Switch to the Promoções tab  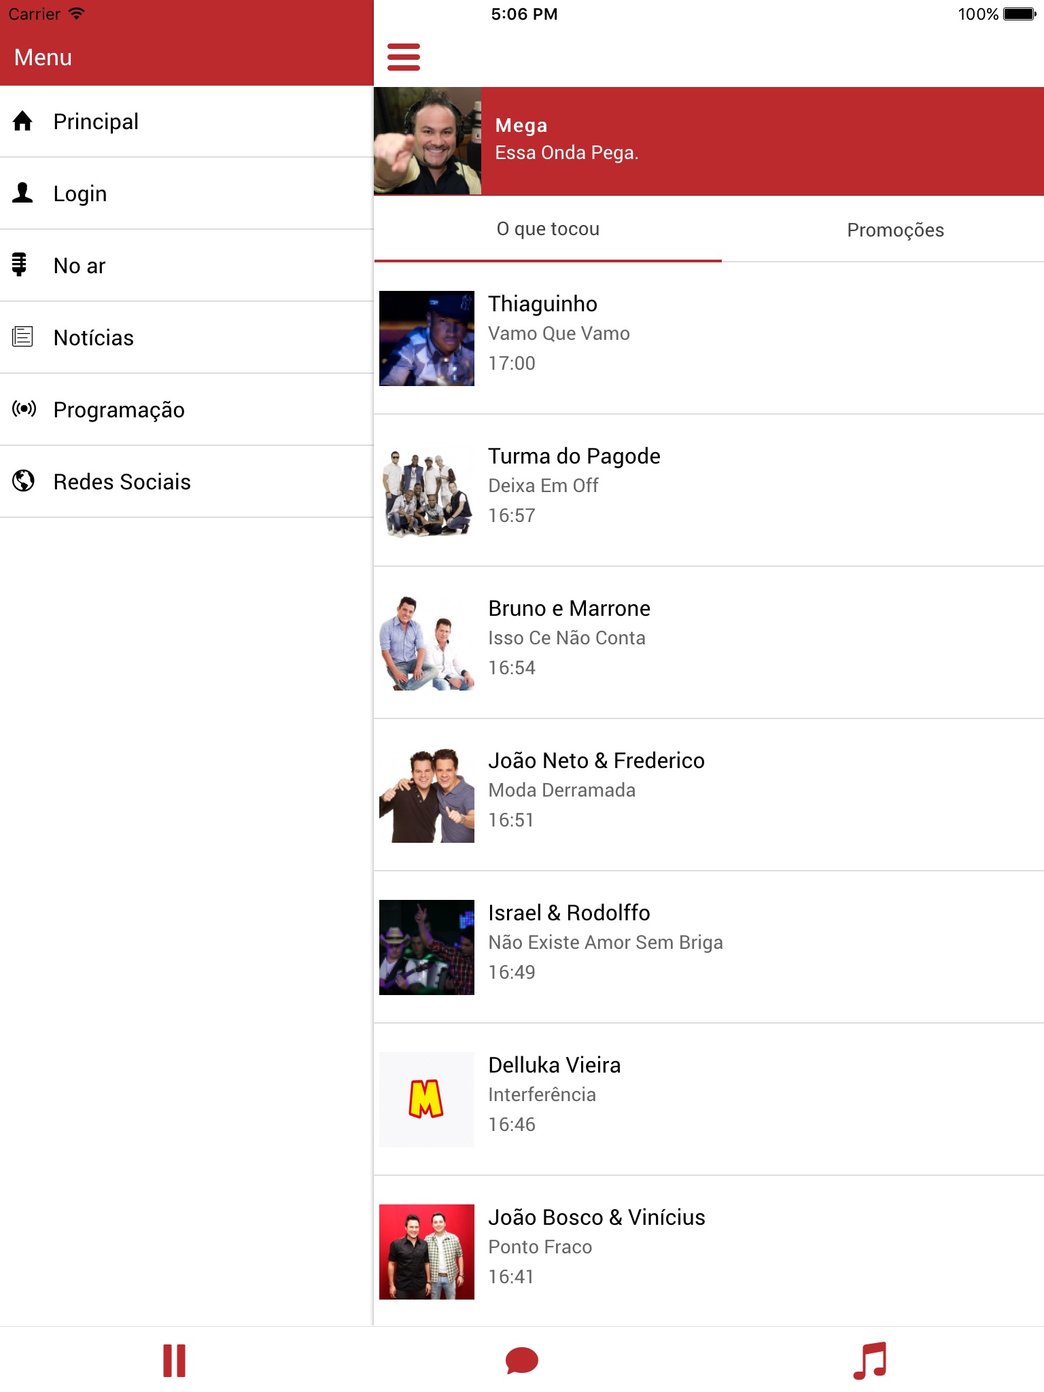(x=895, y=230)
